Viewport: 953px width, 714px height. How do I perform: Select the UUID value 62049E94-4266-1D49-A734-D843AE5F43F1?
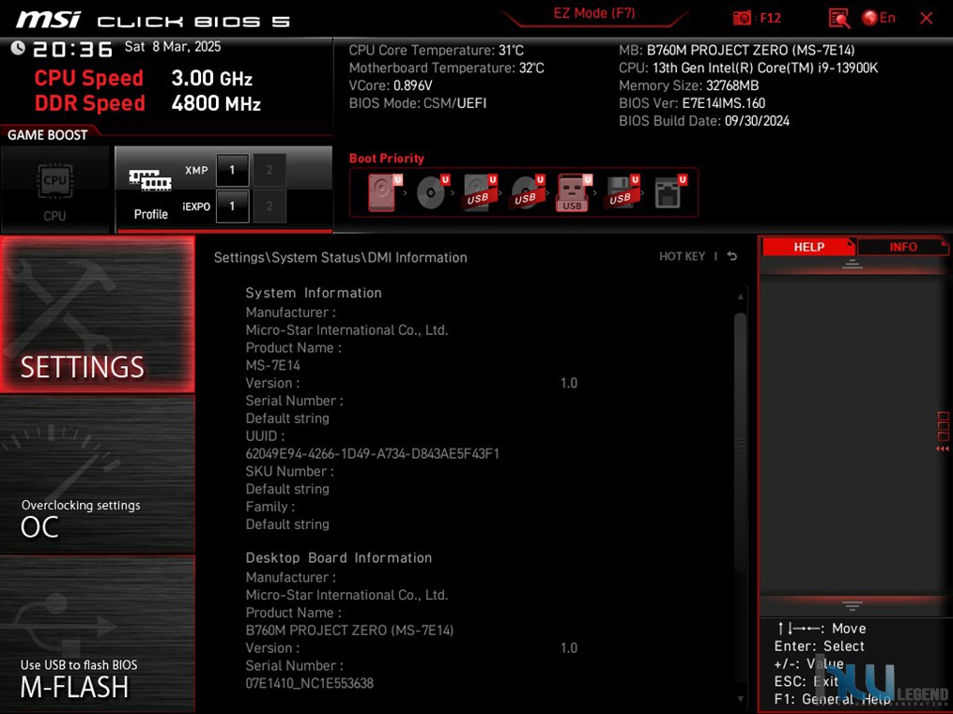tap(373, 453)
